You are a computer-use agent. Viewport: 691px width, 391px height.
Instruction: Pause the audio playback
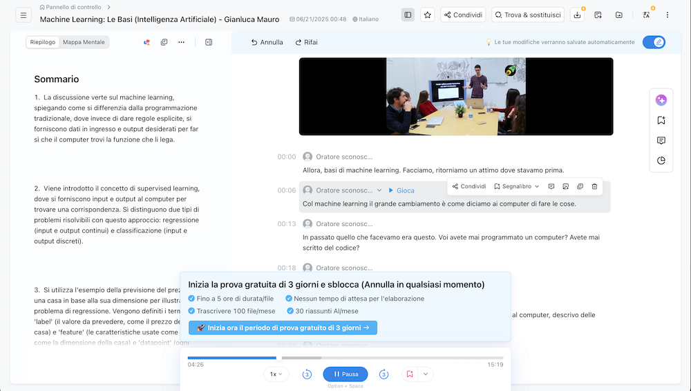point(345,374)
